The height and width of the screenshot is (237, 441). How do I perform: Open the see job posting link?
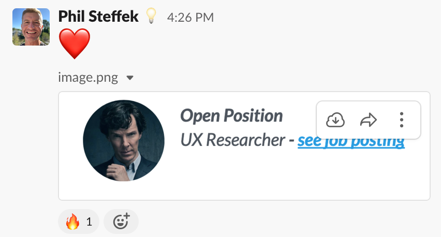[351, 140]
